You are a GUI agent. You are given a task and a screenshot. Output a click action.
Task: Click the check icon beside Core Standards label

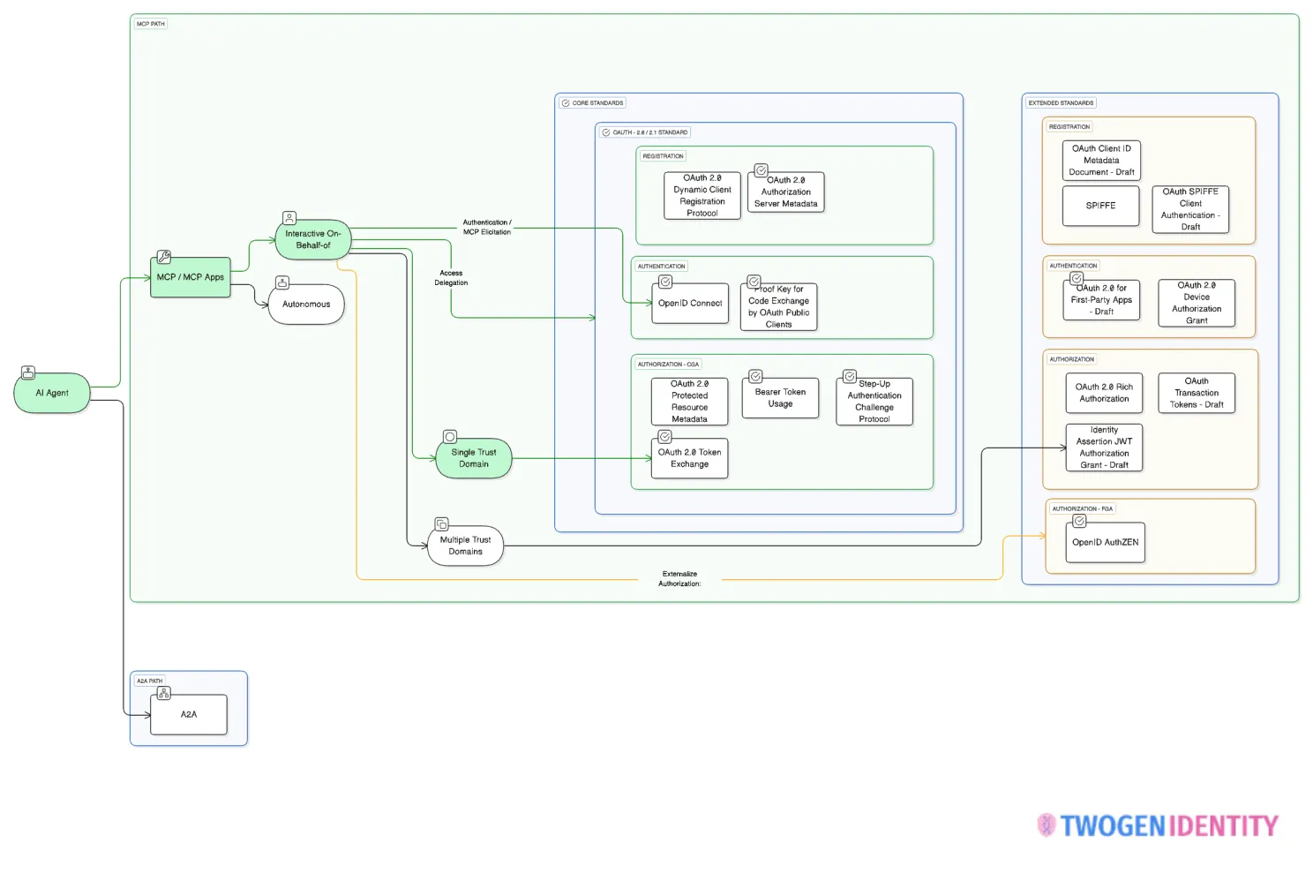click(x=566, y=103)
